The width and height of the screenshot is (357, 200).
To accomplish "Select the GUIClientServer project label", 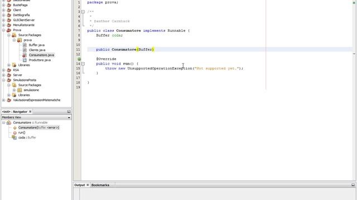I will click(x=23, y=20).
